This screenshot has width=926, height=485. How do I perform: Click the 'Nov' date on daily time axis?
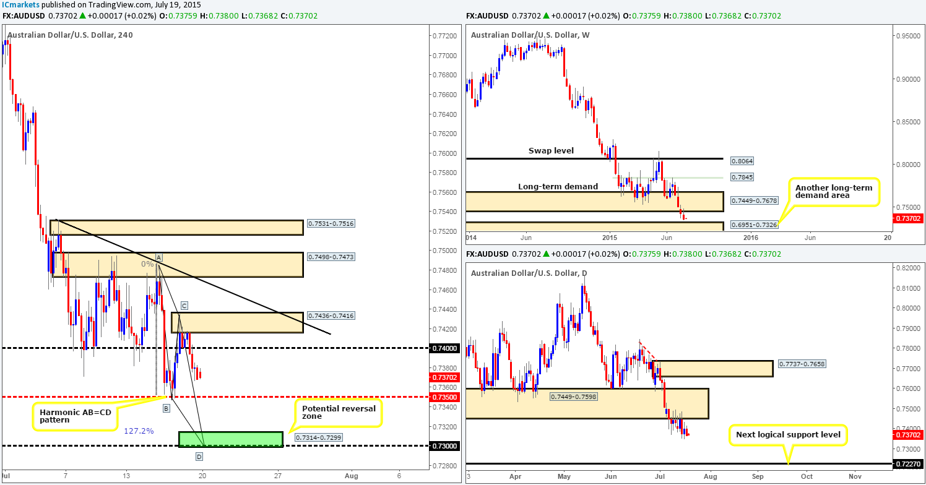tap(855, 476)
